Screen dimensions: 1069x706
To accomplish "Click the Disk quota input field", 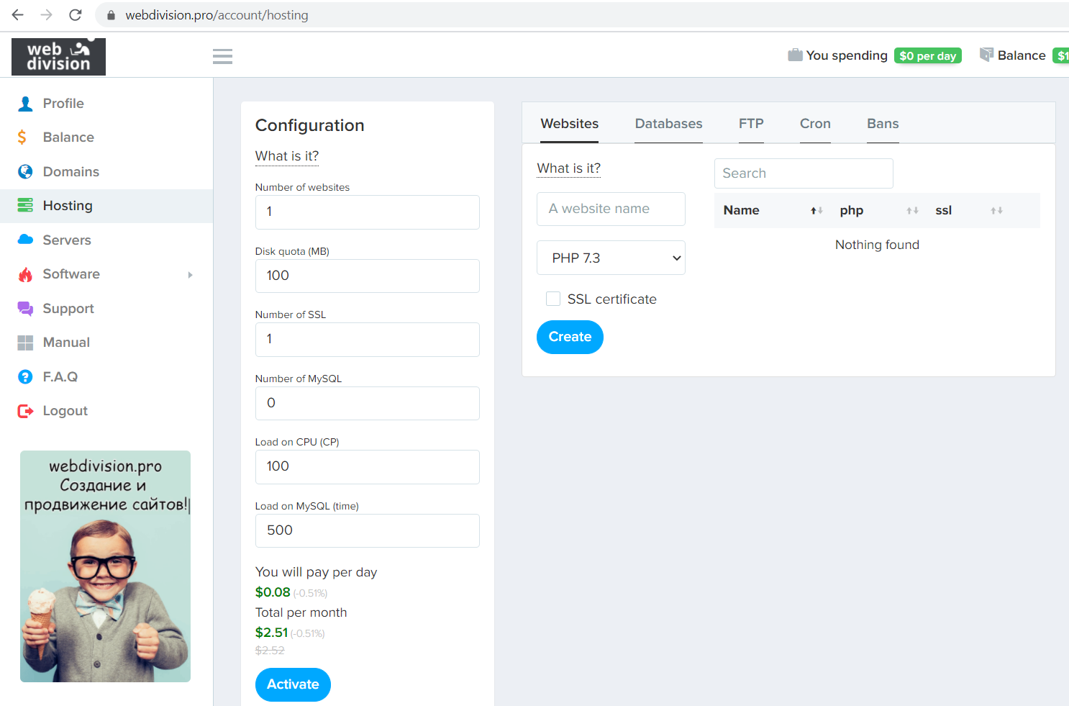I will click(x=367, y=276).
